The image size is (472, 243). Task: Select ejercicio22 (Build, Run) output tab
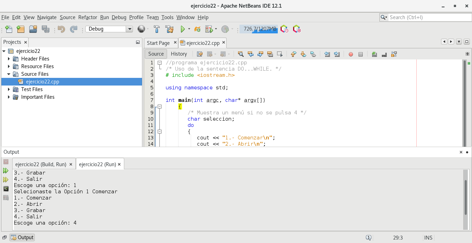coord(41,164)
